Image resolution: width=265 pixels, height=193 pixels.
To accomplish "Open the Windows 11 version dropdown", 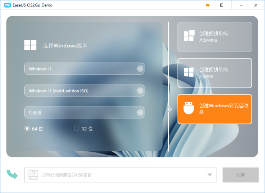I will tap(84, 69).
